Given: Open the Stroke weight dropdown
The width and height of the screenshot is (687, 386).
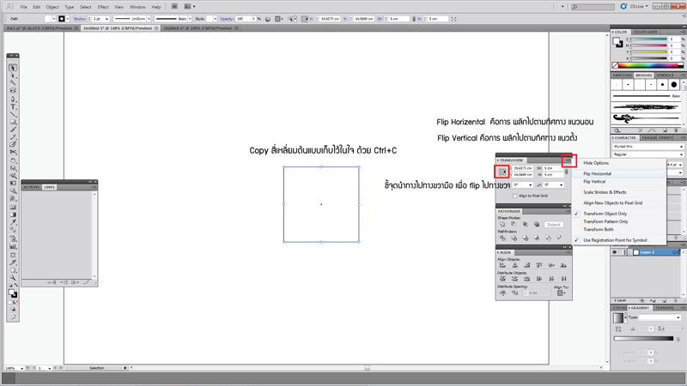Looking at the screenshot, I should [x=106, y=19].
